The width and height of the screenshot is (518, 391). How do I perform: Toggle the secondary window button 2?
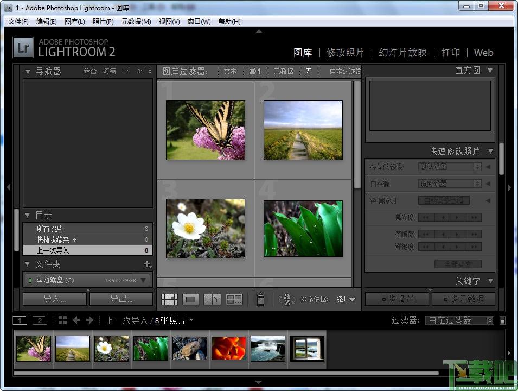40,320
